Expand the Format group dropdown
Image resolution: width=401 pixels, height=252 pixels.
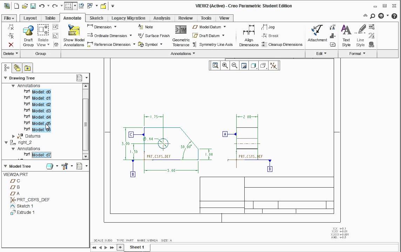coord(357,53)
